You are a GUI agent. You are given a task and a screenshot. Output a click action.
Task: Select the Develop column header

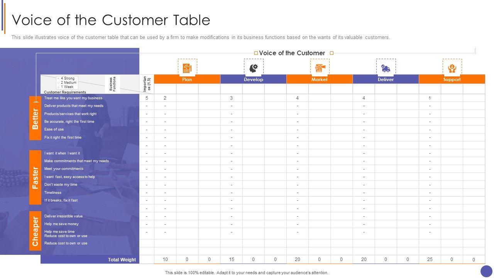click(x=254, y=79)
